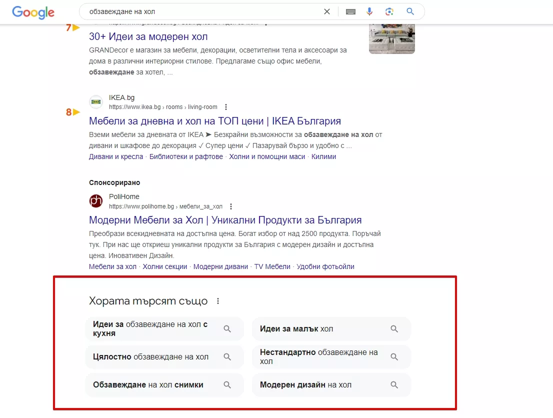Click magnifier icon on 'Нестандартно обзавеждане' suggestion
The height and width of the screenshot is (418, 553).
click(394, 357)
